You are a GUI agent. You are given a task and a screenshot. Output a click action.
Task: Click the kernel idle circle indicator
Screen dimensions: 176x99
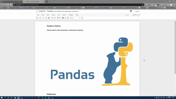click(x=139, y=15)
